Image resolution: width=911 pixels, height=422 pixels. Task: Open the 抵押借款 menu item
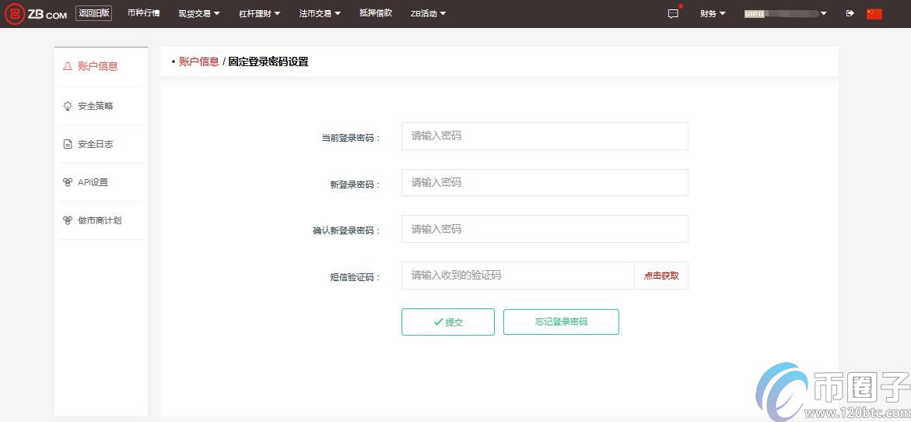376,13
